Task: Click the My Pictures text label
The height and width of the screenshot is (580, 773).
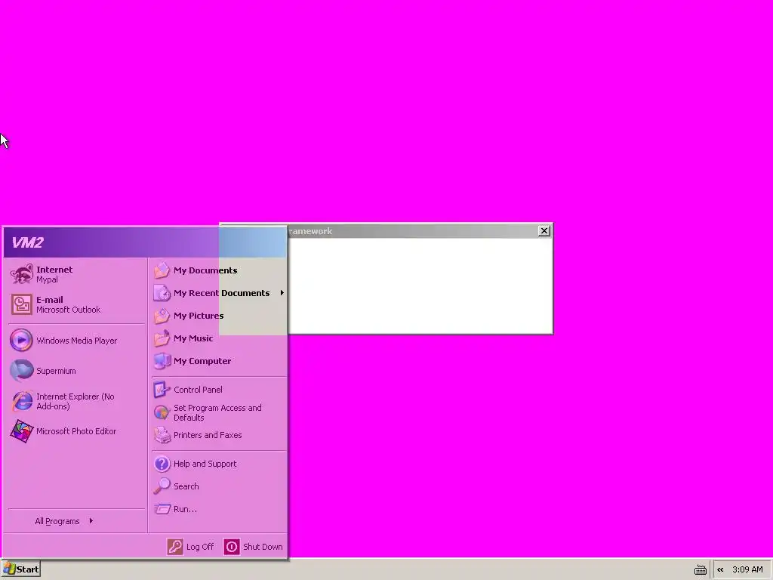Action: click(199, 316)
